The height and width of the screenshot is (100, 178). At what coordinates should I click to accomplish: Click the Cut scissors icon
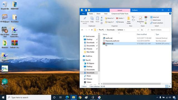(x=102, y=17)
